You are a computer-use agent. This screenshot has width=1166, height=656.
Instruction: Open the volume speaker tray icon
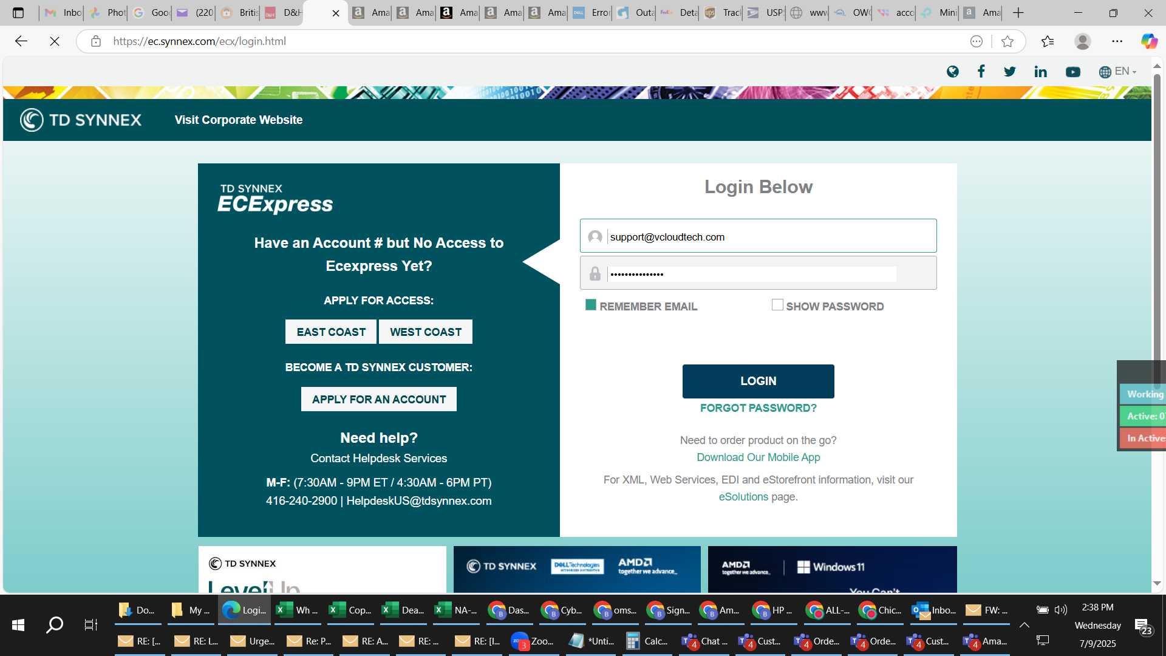(1060, 610)
